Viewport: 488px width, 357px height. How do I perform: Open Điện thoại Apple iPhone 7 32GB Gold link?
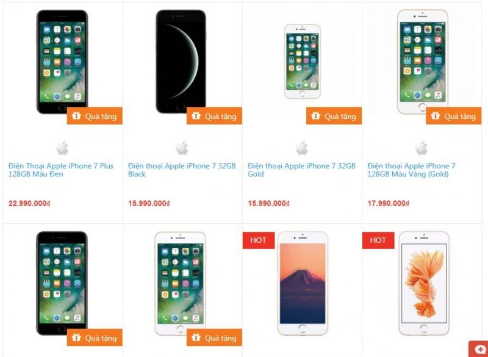pos(301,170)
